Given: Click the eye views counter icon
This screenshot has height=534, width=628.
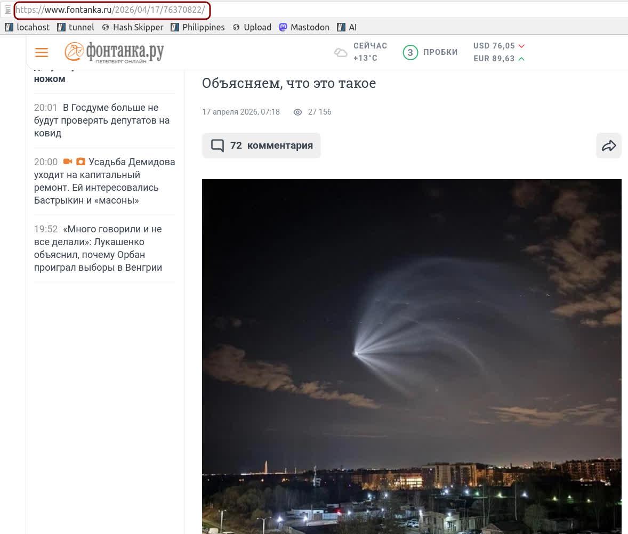Looking at the screenshot, I should pos(298,112).
